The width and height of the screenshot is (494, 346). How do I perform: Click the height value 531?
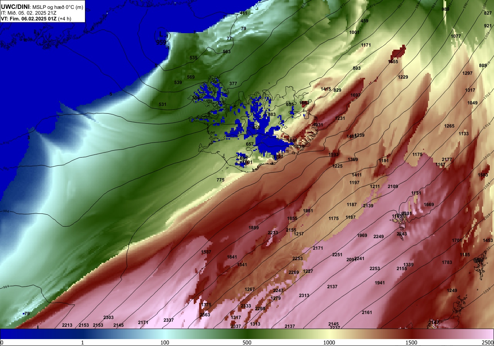tap(162, 104)
